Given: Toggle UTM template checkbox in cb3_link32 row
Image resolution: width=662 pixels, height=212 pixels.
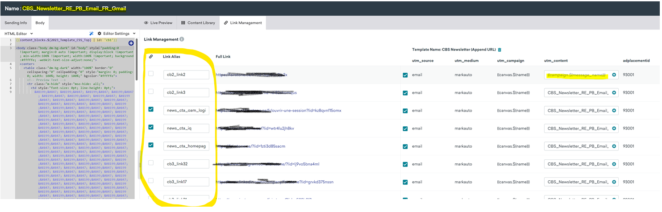Looking at the screenshot, I should tap(405, 164).
